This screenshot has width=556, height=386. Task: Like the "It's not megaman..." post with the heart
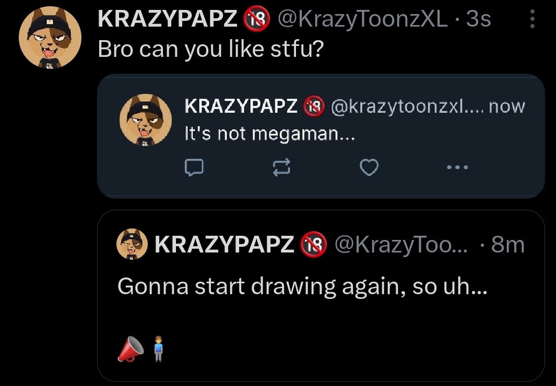point(370,167)
